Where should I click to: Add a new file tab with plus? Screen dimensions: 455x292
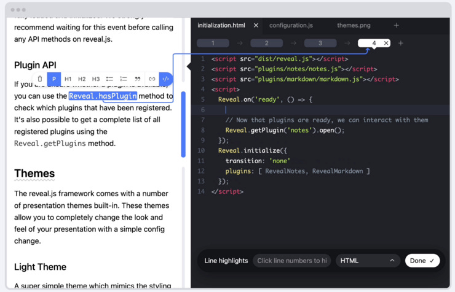point(397,26)
